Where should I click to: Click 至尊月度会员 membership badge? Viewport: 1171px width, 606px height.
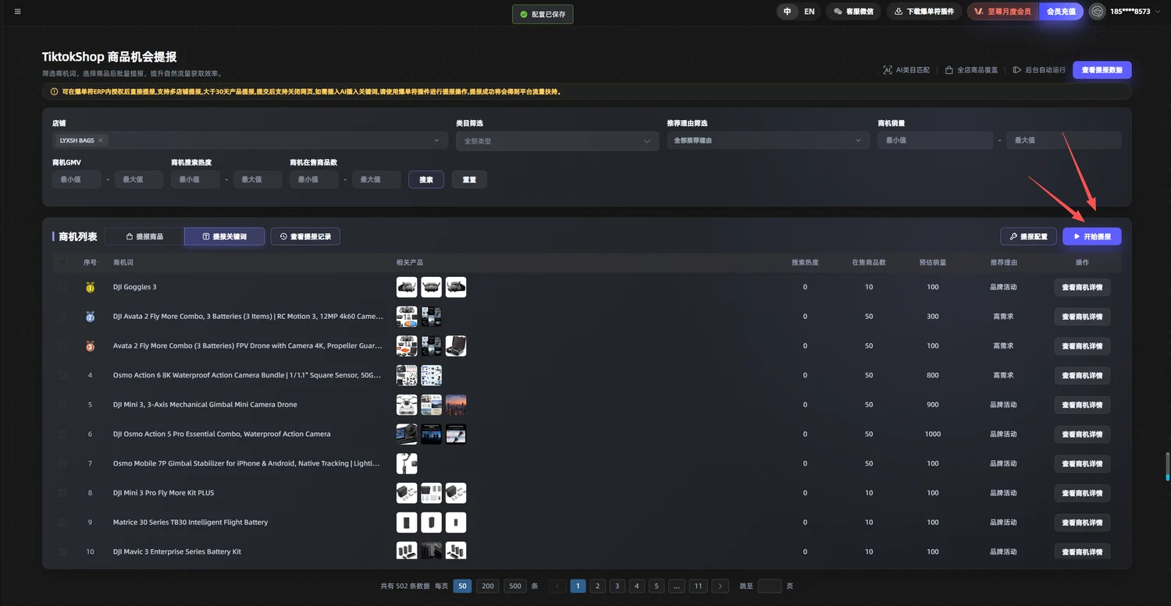(1003, 12)
